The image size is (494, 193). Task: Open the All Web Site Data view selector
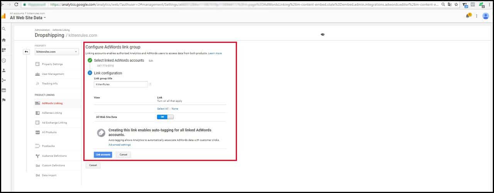27,18
